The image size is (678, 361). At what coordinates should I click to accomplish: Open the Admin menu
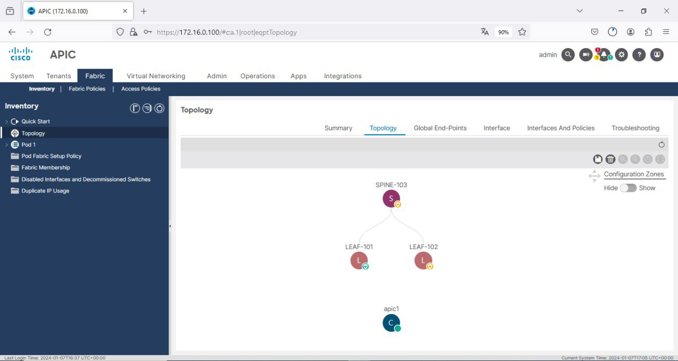pyautogui.click(x=217, y=76)
